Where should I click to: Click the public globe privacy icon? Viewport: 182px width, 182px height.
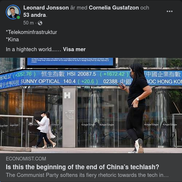coord(40,23)
